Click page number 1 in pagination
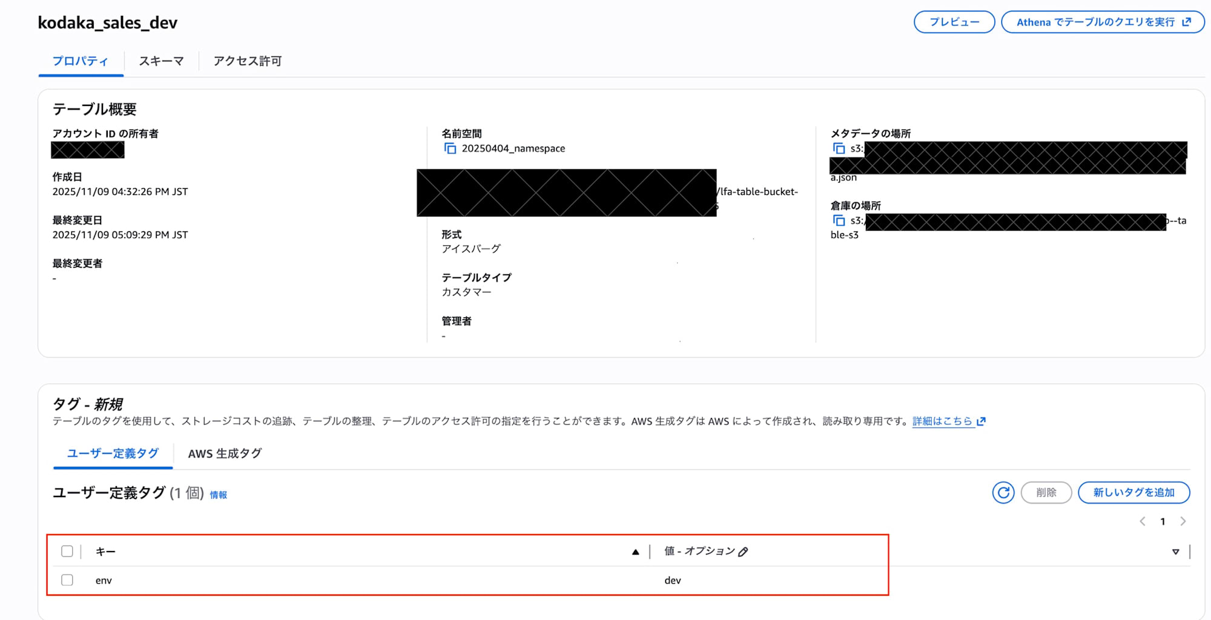 point(1163,521)
